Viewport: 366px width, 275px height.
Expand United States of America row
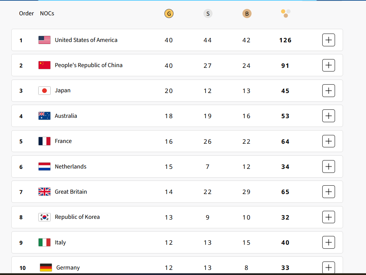point(328,40)
